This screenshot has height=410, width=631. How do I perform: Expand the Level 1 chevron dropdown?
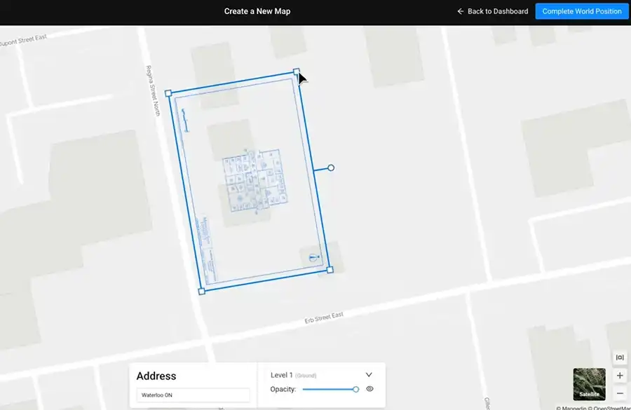(369, 375)
